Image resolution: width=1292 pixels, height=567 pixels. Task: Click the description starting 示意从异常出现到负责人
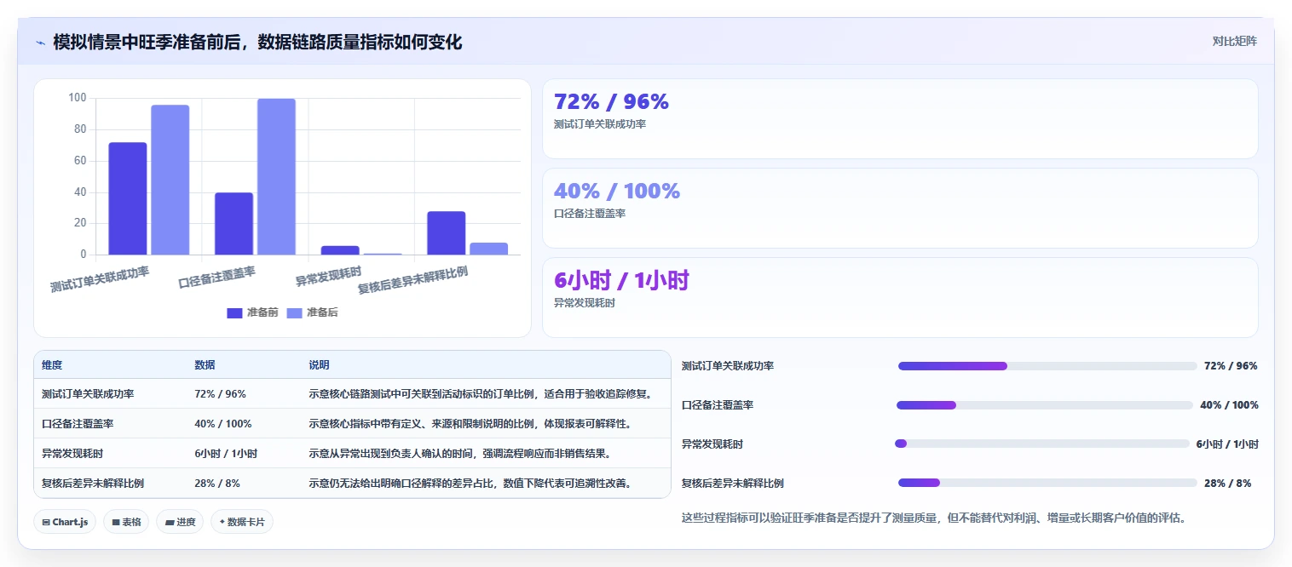tap(460, 454)
